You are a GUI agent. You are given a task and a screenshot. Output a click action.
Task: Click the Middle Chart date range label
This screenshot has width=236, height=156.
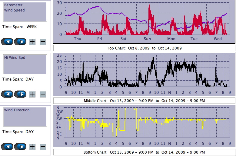[144, 100]
